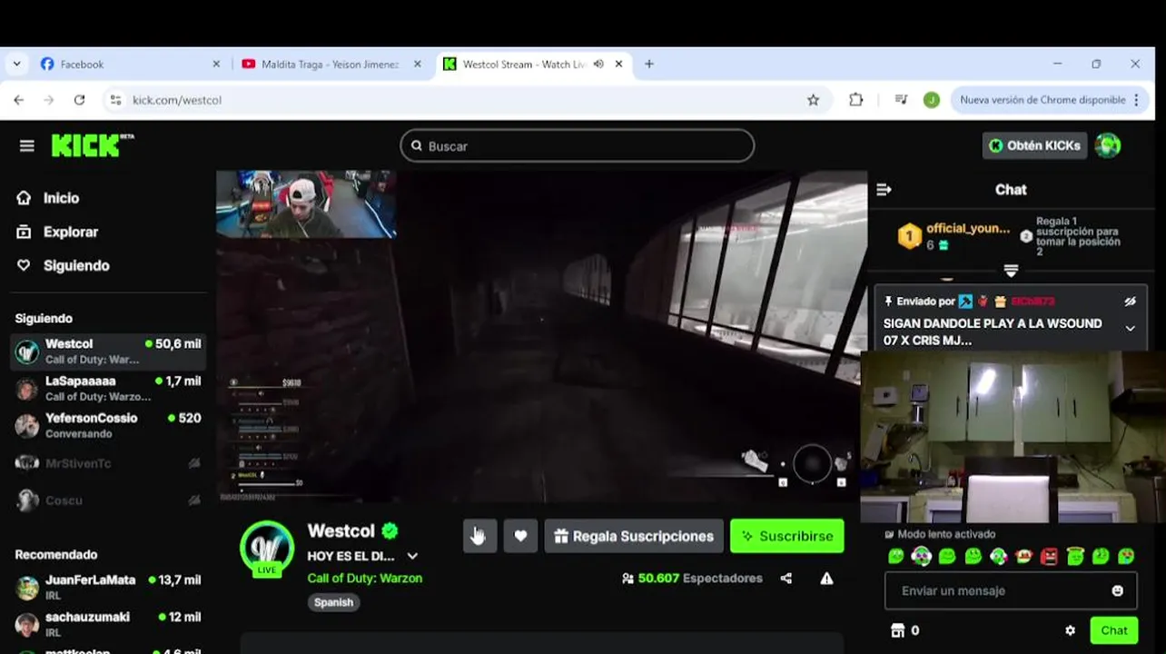Follow channel with the heart button
The height and width of the screenshot is (654, 1166).
click(520, 536)
